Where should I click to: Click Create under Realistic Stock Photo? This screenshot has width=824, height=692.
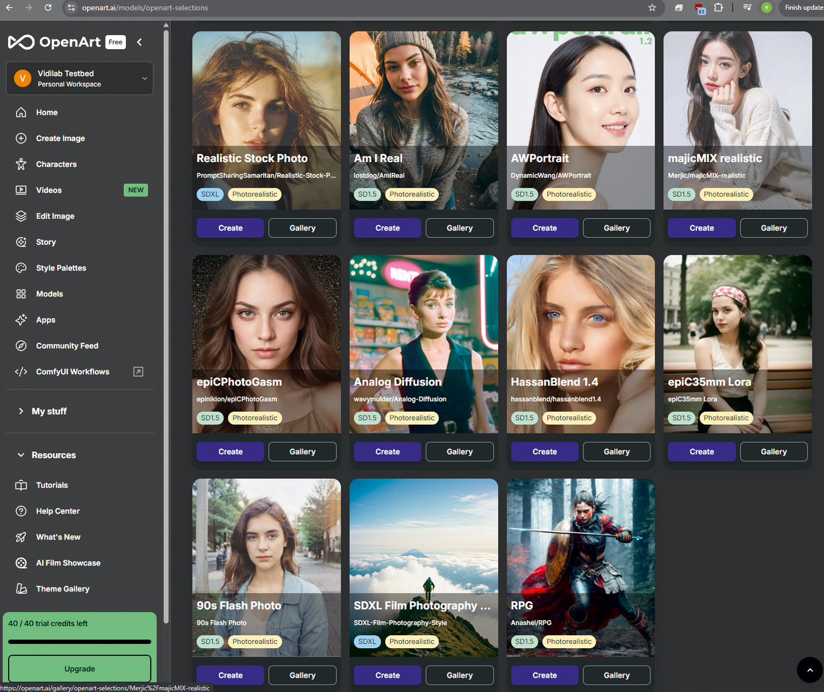click(230, 228)
